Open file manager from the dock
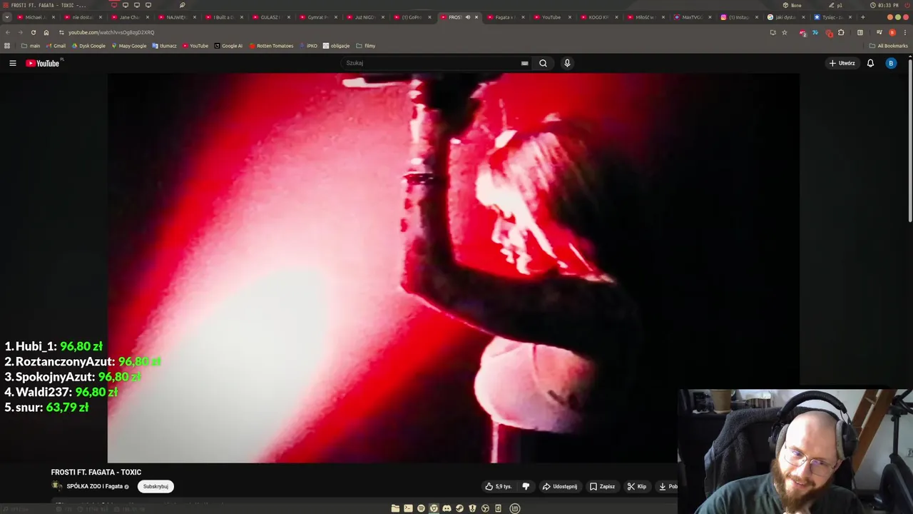 coord(395,508)
